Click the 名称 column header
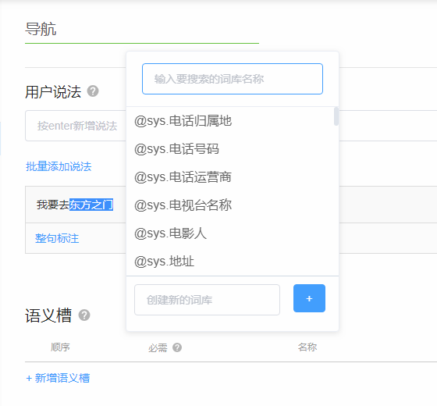 point(307,347)
